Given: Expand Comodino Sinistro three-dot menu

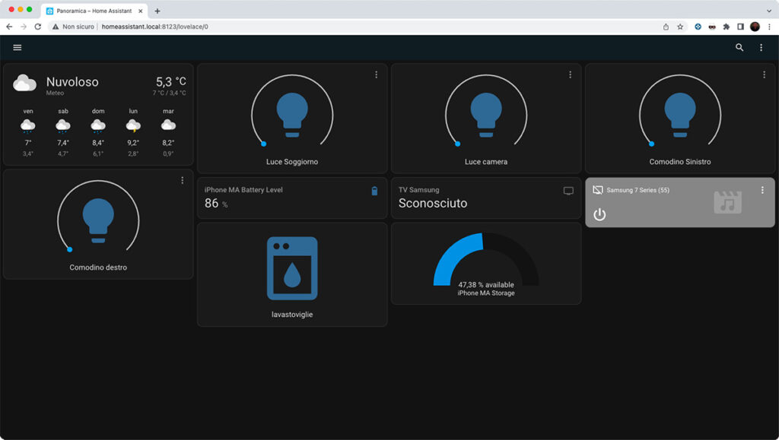Looking at the screenshot, I should (764, 74).
